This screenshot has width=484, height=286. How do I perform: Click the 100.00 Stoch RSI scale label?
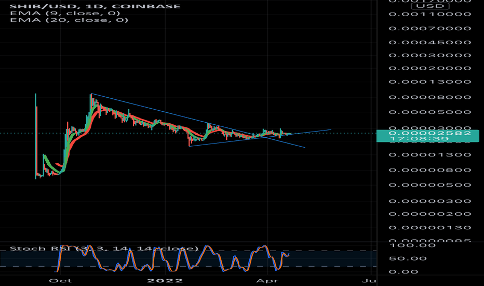coord(412,245)
